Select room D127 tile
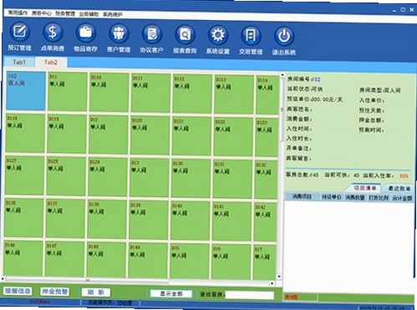417x310 pixels. (x=24, y=175)
